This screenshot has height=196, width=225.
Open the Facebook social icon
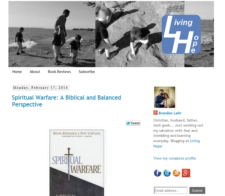[157, 173]
